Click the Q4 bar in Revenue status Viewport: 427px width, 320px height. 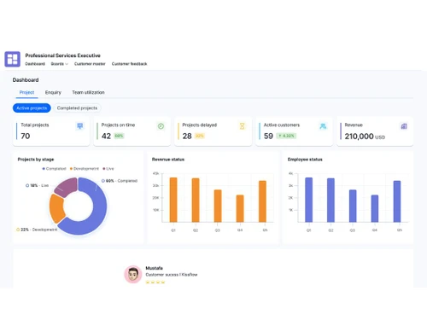coord(240,208)
